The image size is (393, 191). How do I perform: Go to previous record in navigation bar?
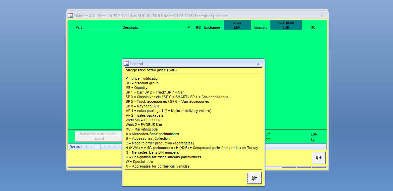click(x=91, y=147)
